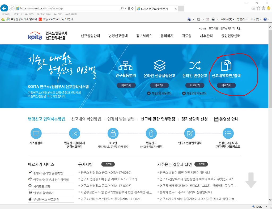
Task: Click the browser forward arrow
Action: [12, 8]
